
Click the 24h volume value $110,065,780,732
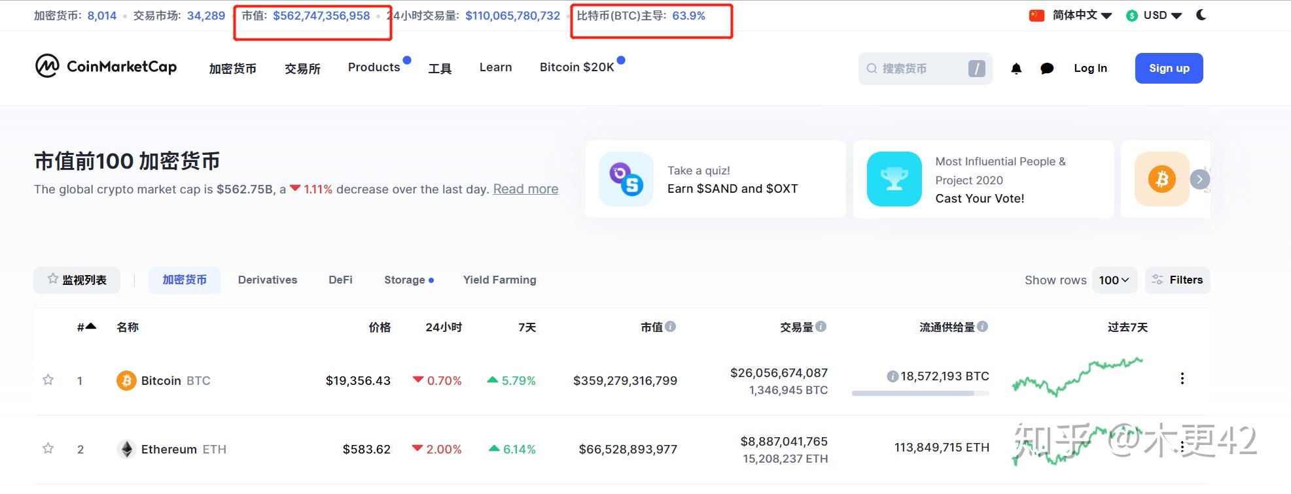pyautogui.click(x=513, y=16)
